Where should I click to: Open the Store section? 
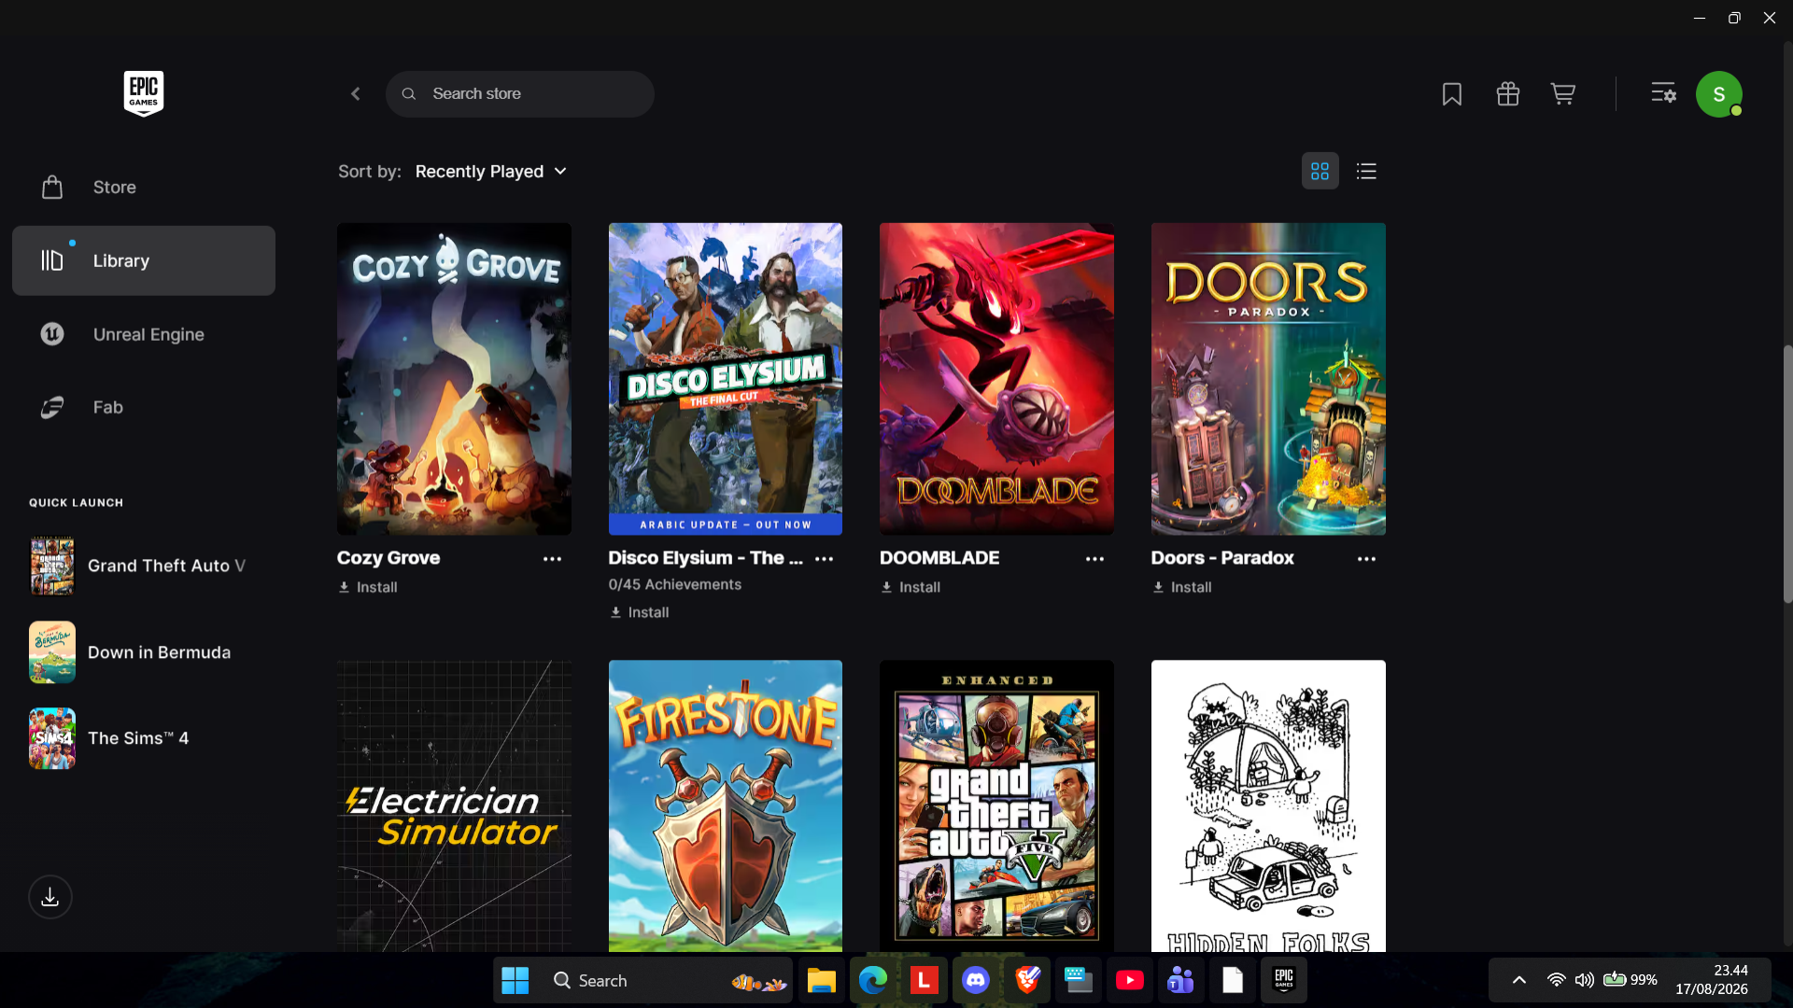pyautogui.click(x=144, y=188)
